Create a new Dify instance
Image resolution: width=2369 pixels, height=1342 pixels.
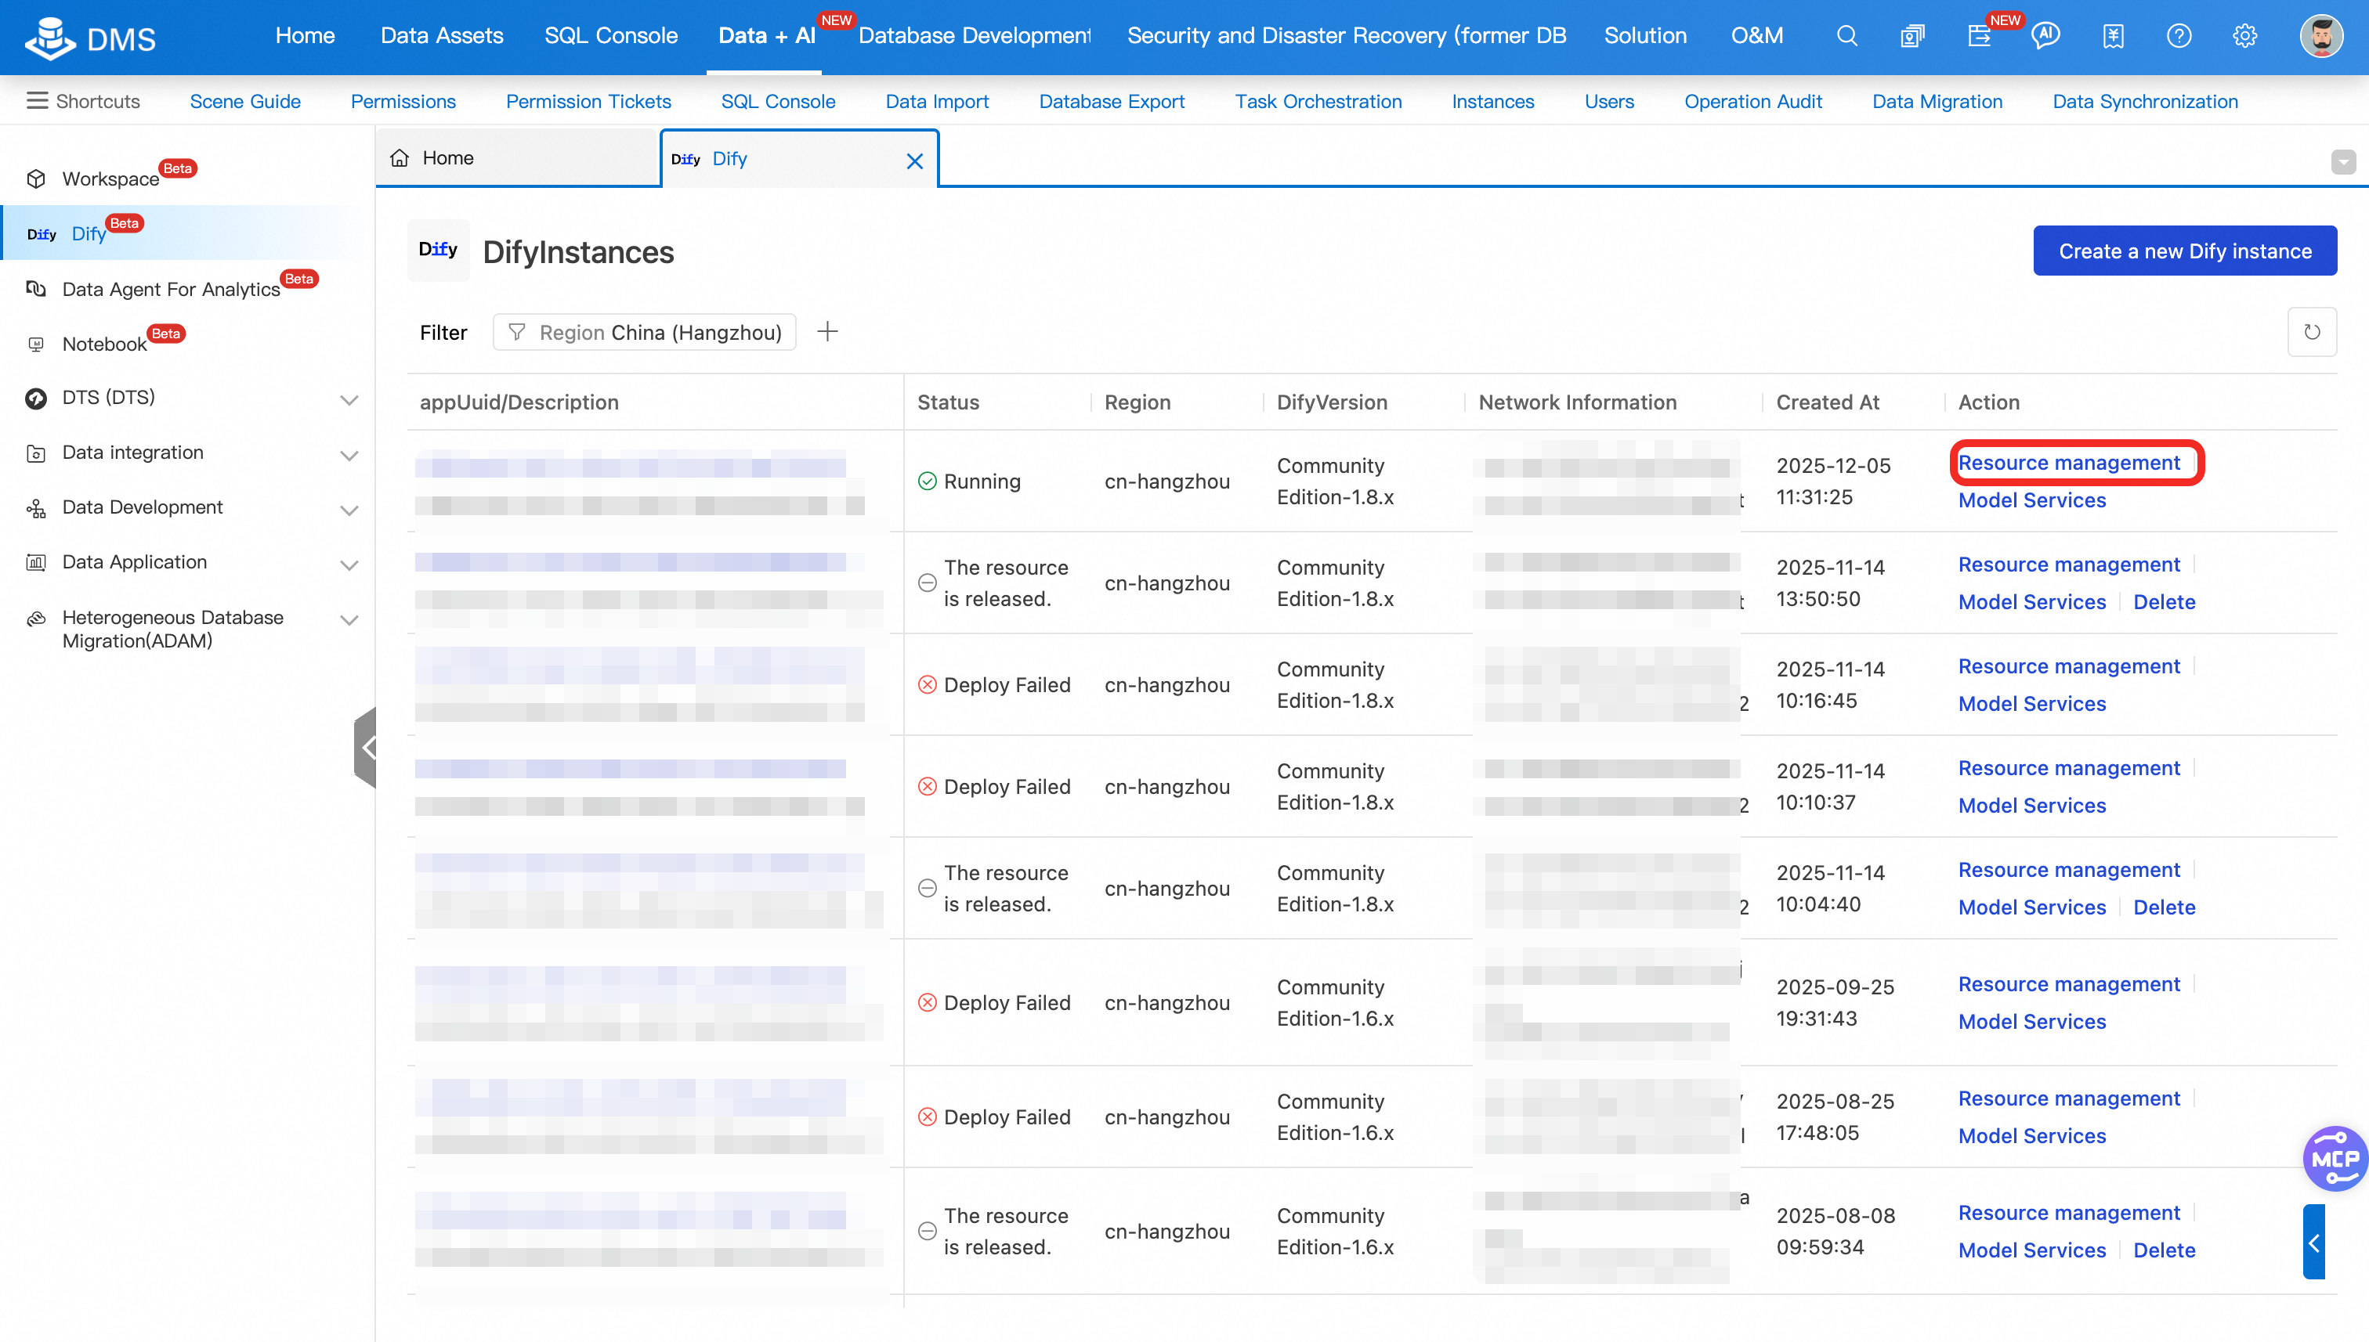click(2185, 251)
